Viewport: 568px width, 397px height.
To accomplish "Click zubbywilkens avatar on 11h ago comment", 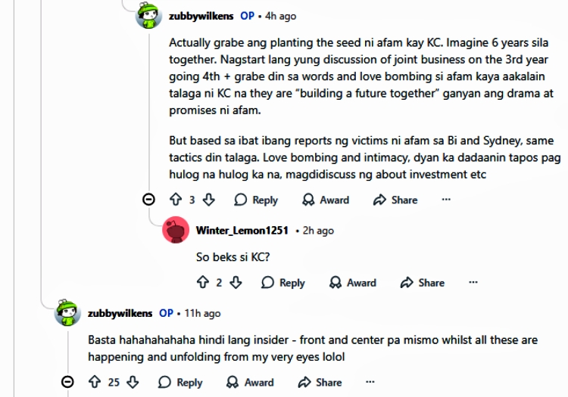I will [x=67, y=312].
